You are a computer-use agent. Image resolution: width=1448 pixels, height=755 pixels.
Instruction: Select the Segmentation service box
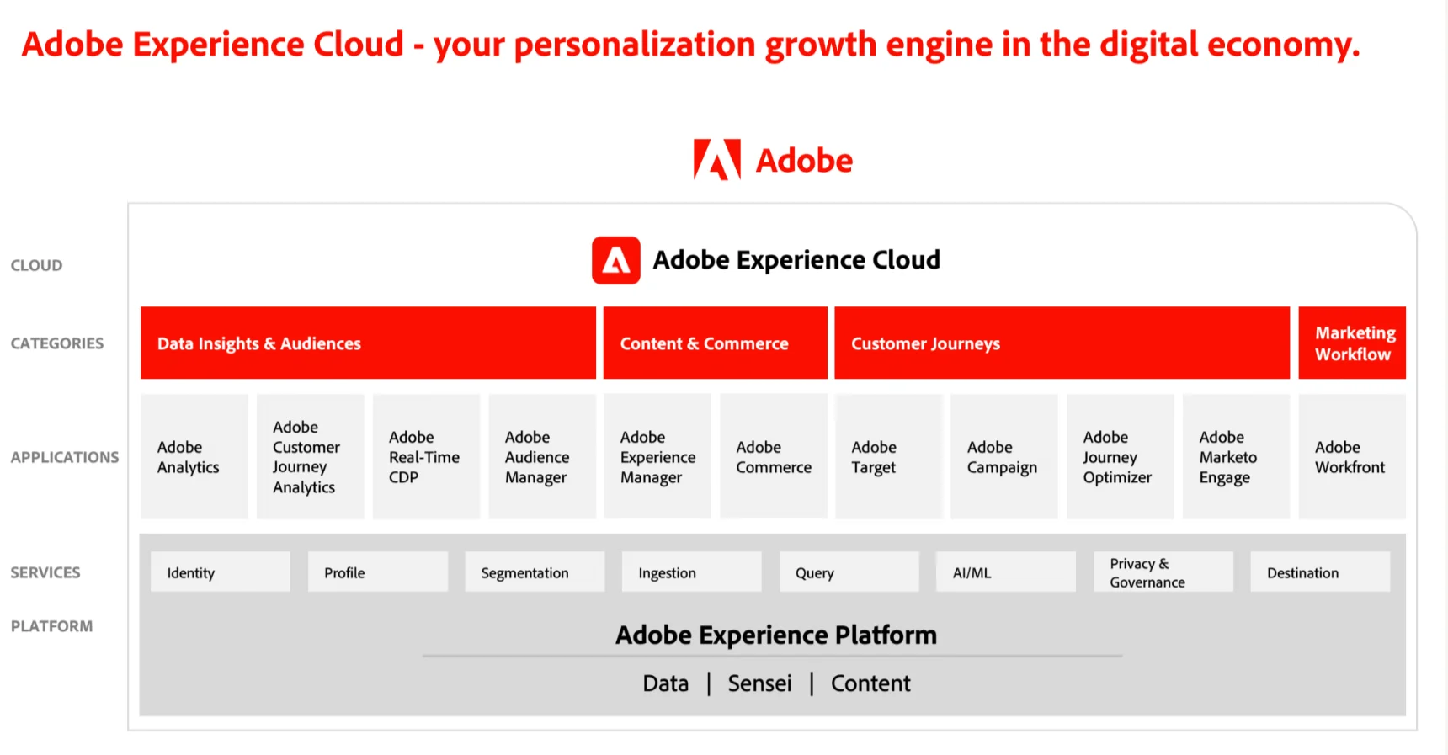pos(535,572)
